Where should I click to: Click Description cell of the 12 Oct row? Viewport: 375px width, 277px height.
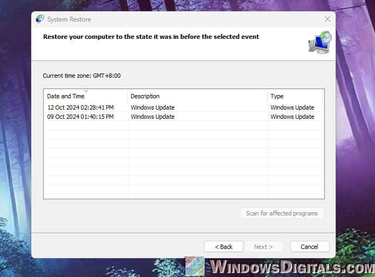click(x=153, y=107)
